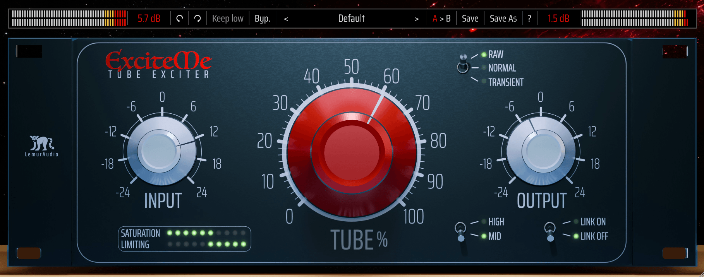Click Save As button
Screen dimensions: 704x277
[x=503, y=19]
